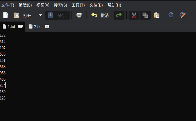Click the paste clipboard icon
Image resolution: width=196 pixels, height=121 pixels.
tap(157, 15)
